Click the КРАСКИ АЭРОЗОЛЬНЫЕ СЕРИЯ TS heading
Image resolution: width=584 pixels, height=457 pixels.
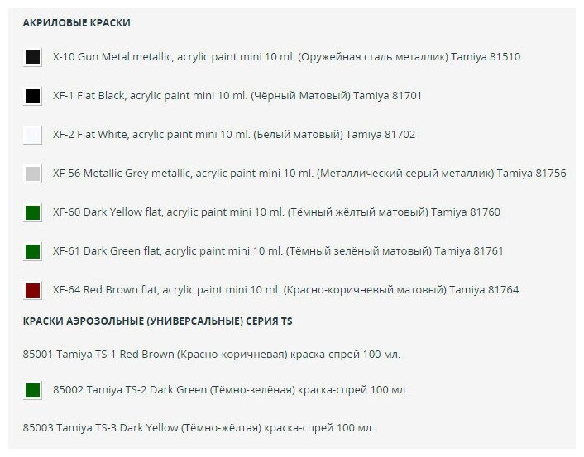coord(157,321)
